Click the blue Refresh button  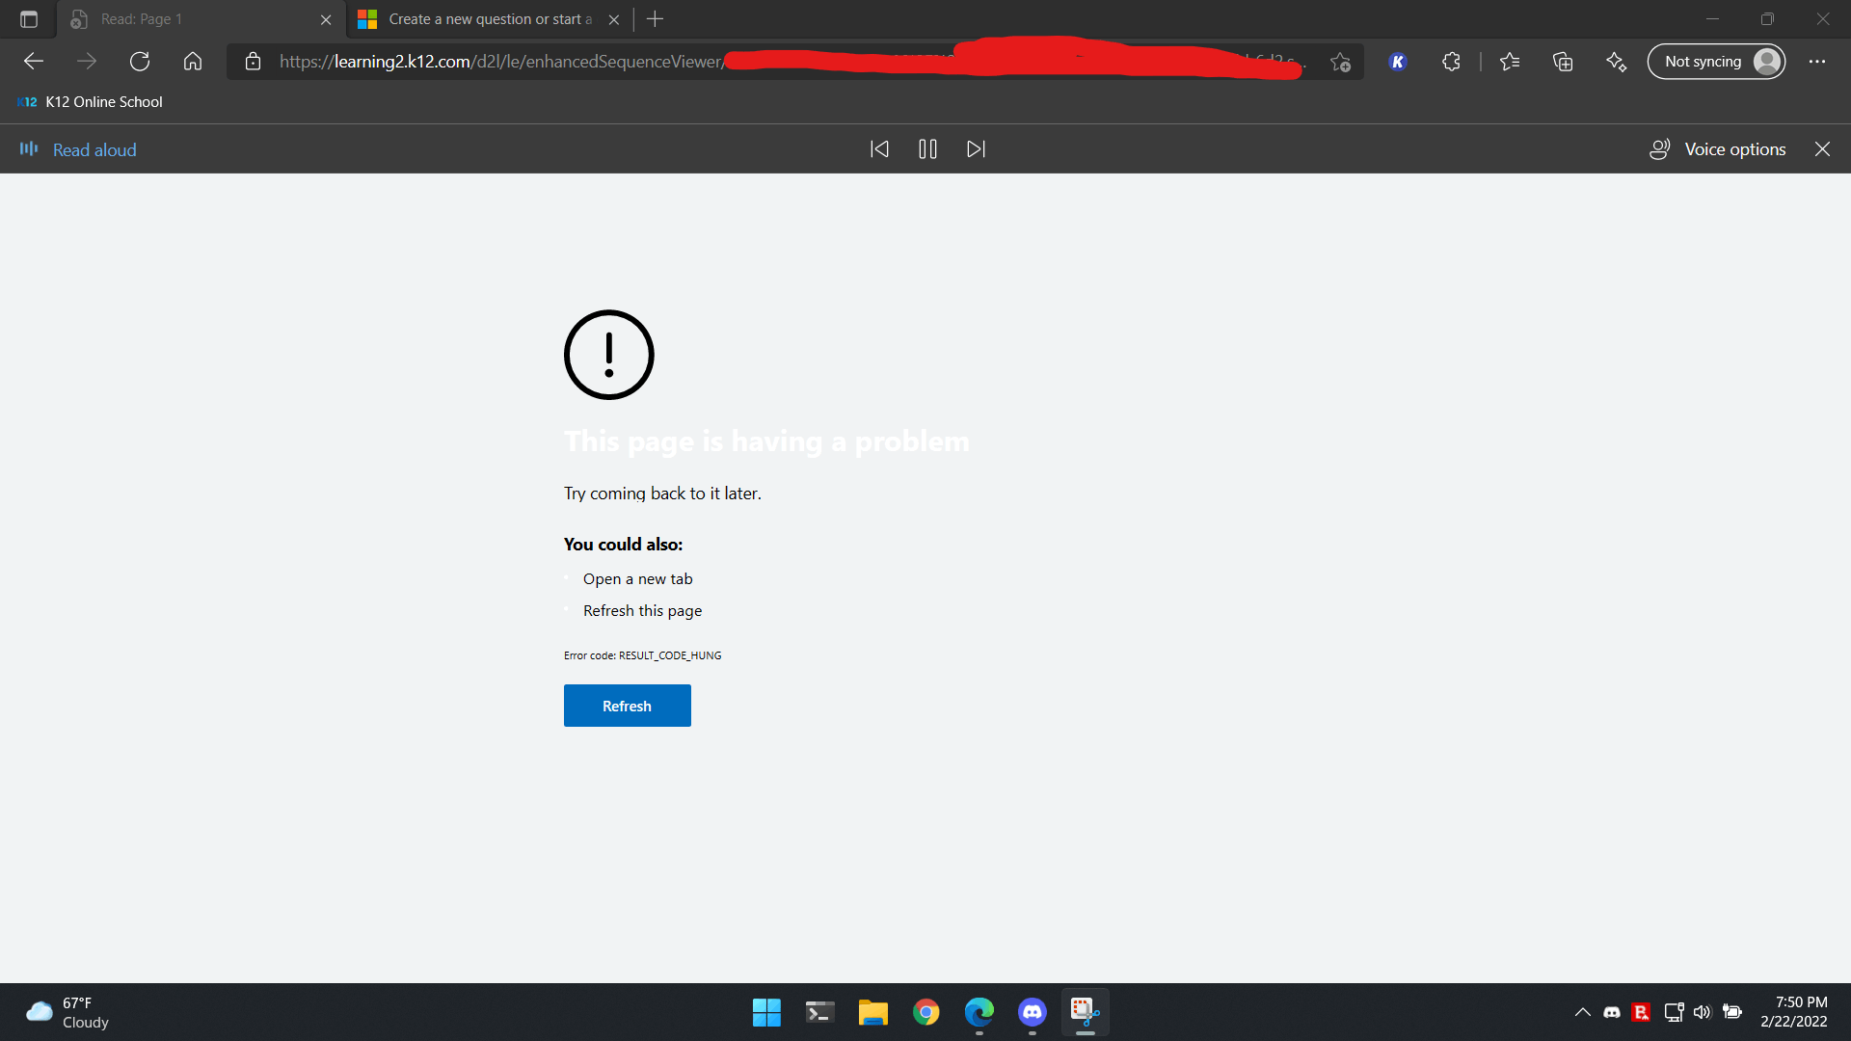[627, 706]
